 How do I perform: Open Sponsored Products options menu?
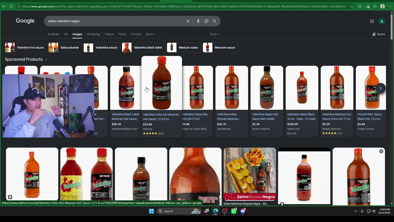pos(46,60)
